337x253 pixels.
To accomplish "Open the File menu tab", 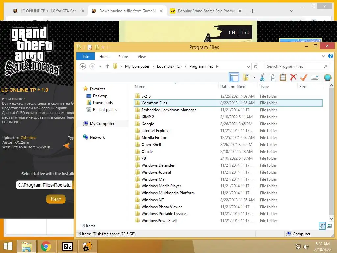I will [86, 56].
